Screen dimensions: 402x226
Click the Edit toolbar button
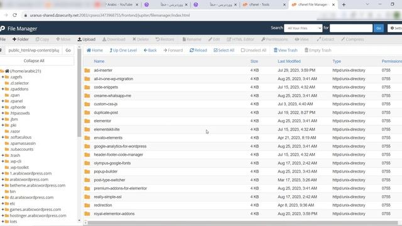(x=214, y=39)
